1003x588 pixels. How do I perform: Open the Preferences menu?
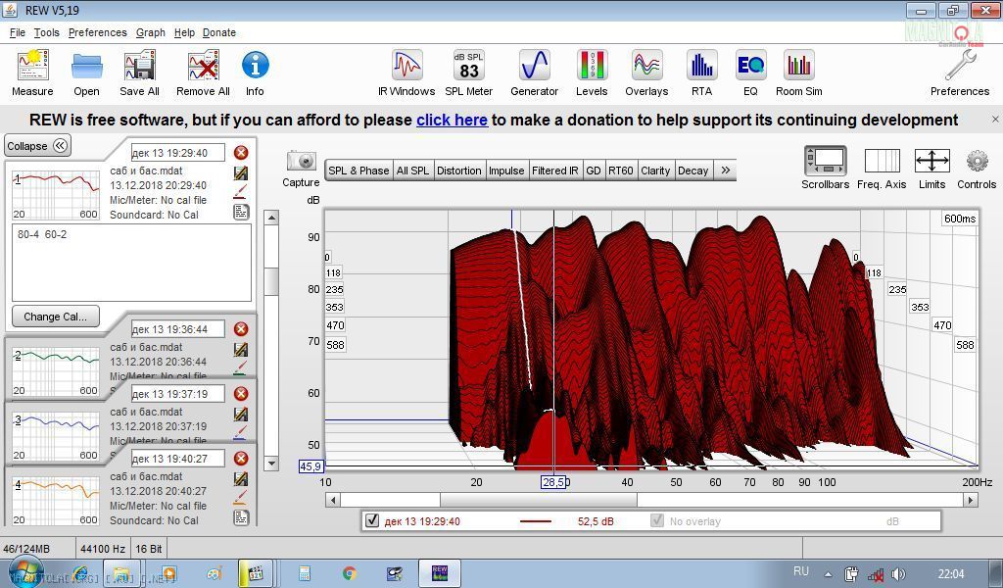pos(97,32)
